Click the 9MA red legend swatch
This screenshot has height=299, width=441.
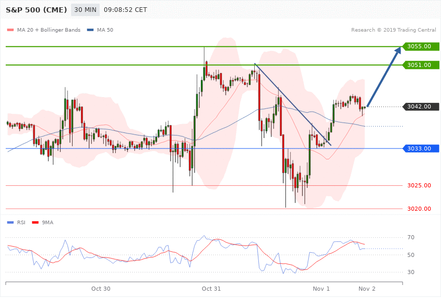[35, 223]
